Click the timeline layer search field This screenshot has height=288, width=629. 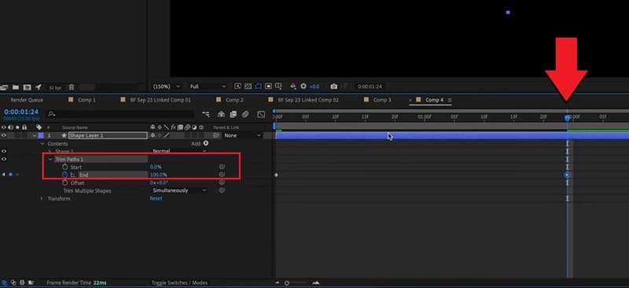click(120, 114)
